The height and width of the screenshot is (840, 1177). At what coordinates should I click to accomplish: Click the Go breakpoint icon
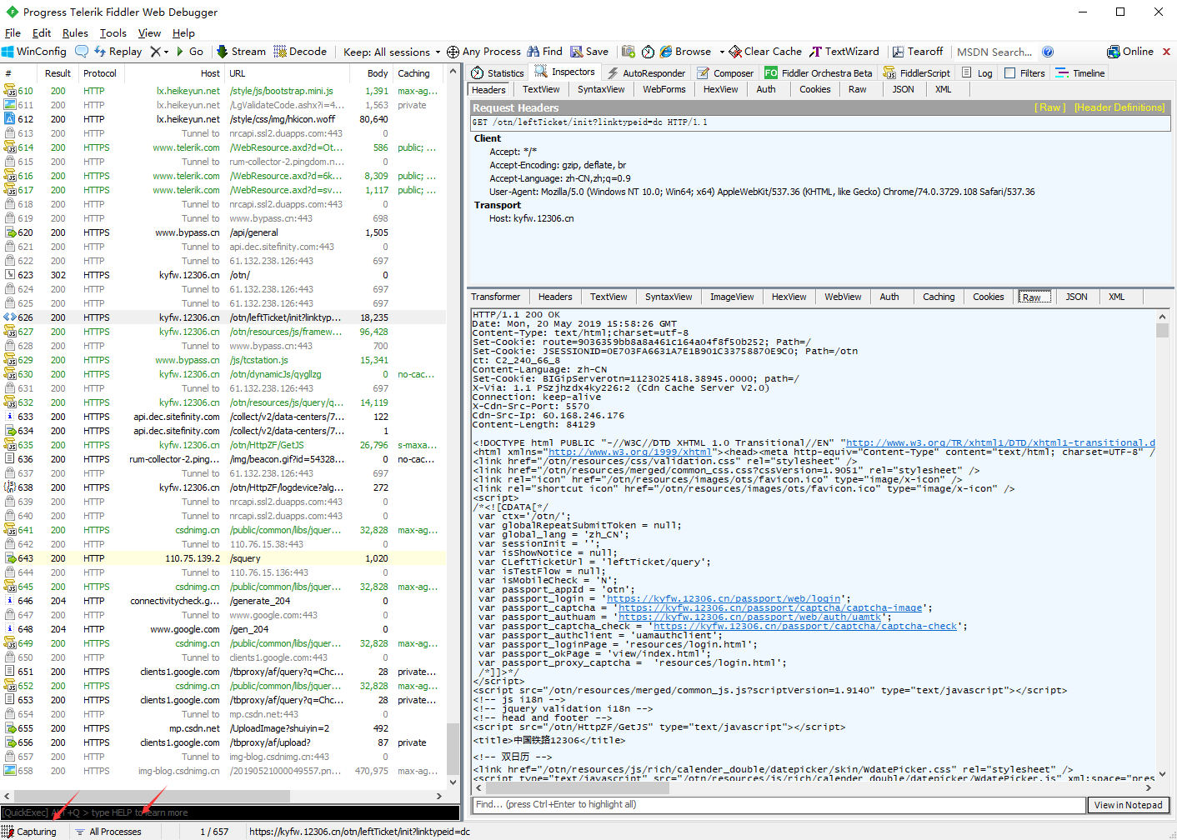[x=192, y=51]
